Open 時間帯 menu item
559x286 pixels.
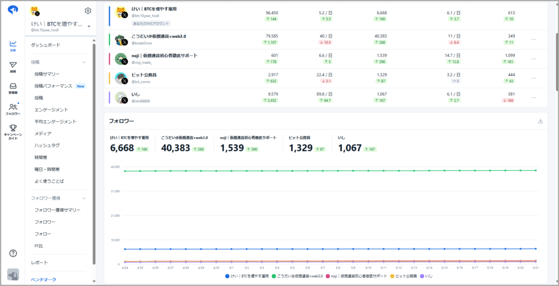point(41,157)
